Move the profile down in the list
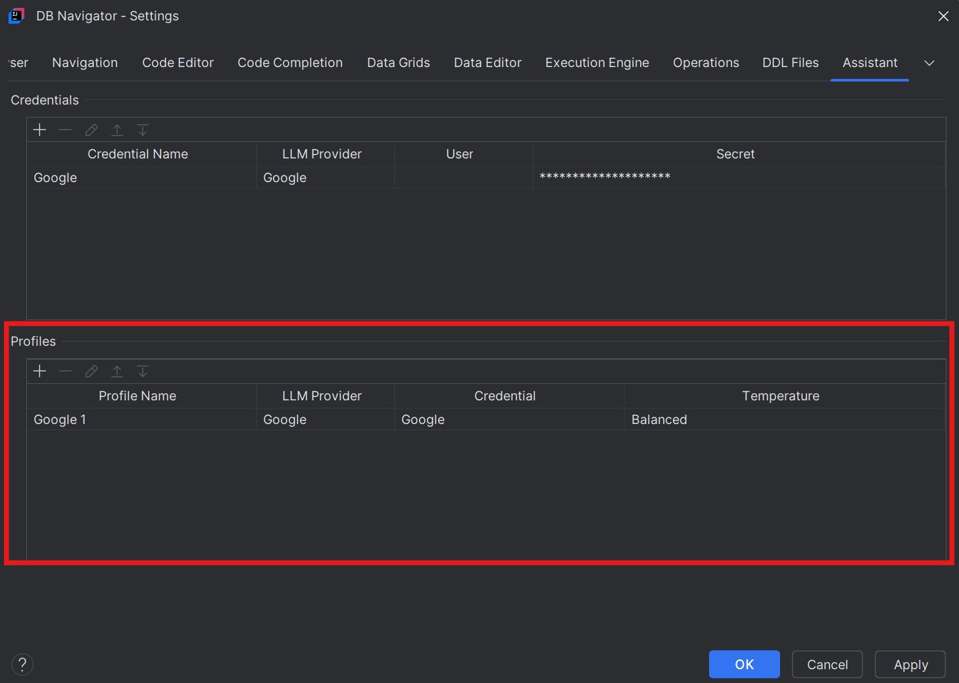959x683 pixels. 143,371
